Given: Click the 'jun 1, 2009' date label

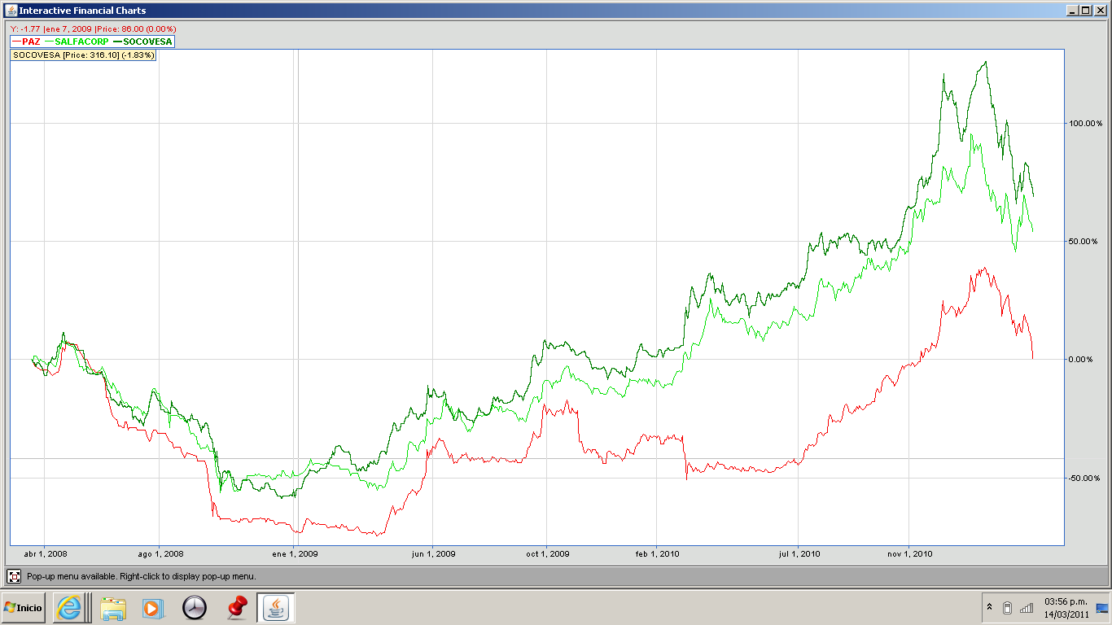Looking at the screenshot, I should click(x=434, y=554).
